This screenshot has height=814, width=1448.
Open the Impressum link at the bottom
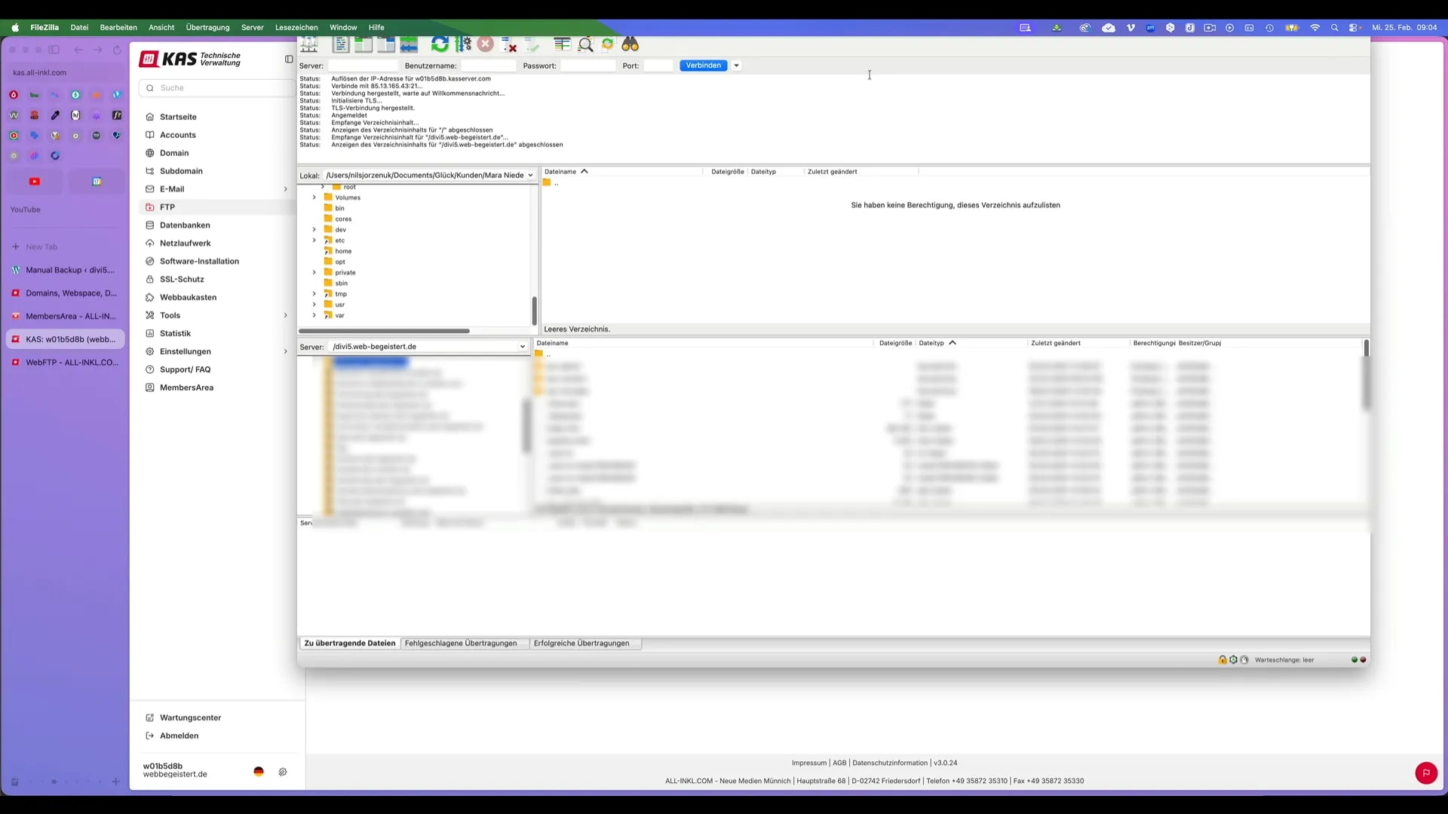808,763
